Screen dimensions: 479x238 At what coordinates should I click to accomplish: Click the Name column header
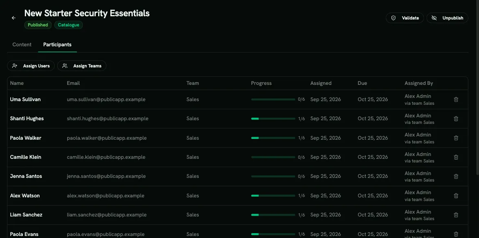tap(17, 83)
